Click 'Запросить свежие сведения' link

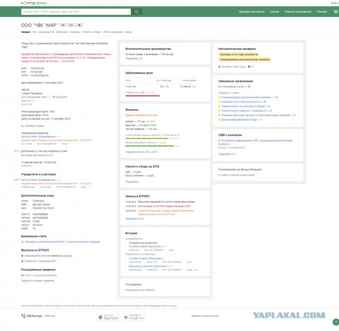(38, 281)
